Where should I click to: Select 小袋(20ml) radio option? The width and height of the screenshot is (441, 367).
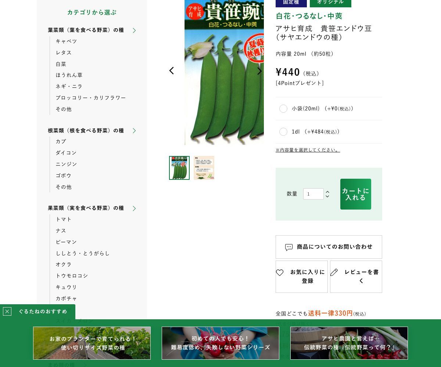coord(283,109)
